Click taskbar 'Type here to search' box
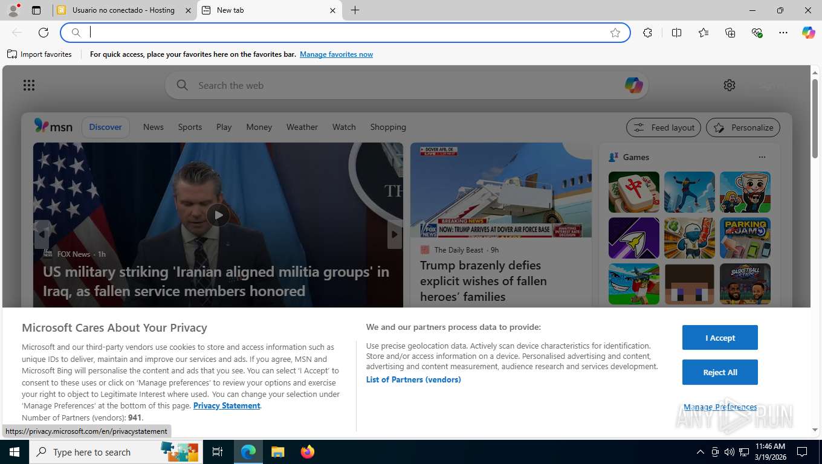This screenshot has height=464, width=822. [x=116, y=452]
